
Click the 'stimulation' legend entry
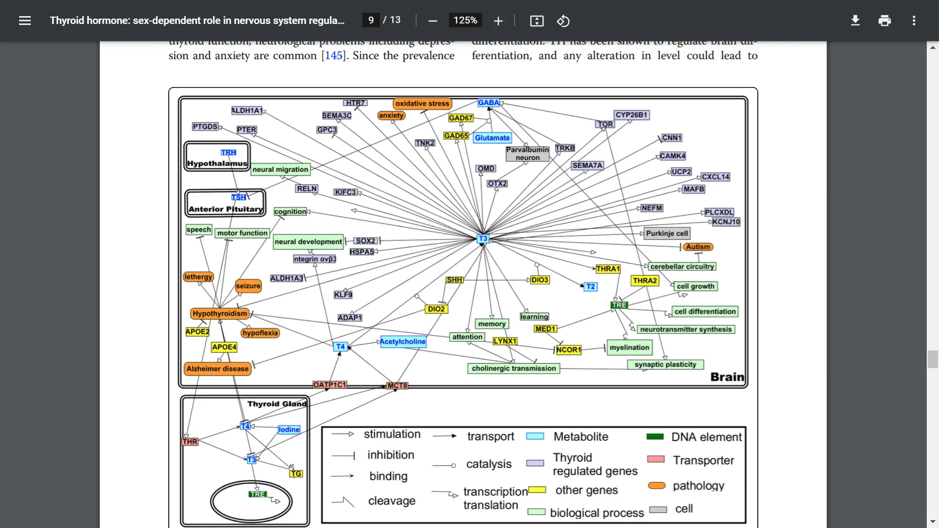point(392,434)
